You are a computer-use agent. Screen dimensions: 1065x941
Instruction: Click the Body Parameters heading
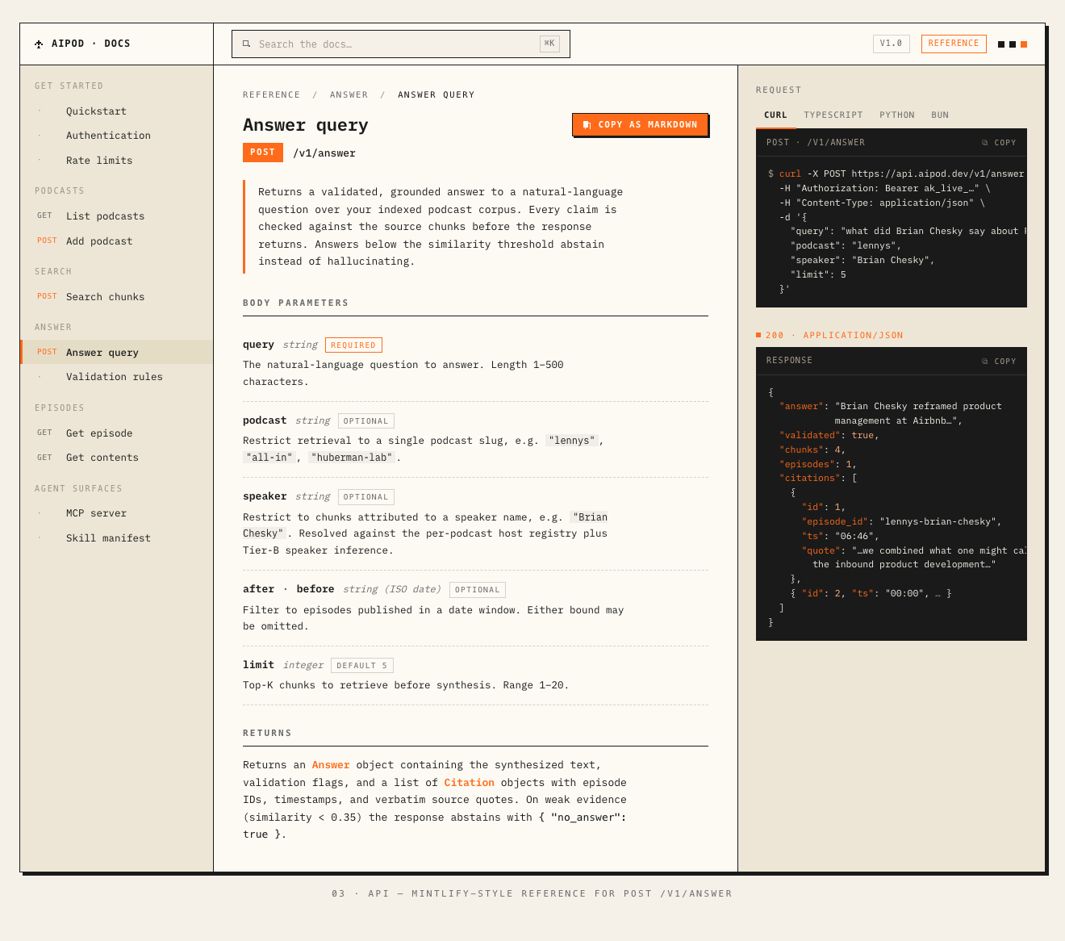(296, 303)
